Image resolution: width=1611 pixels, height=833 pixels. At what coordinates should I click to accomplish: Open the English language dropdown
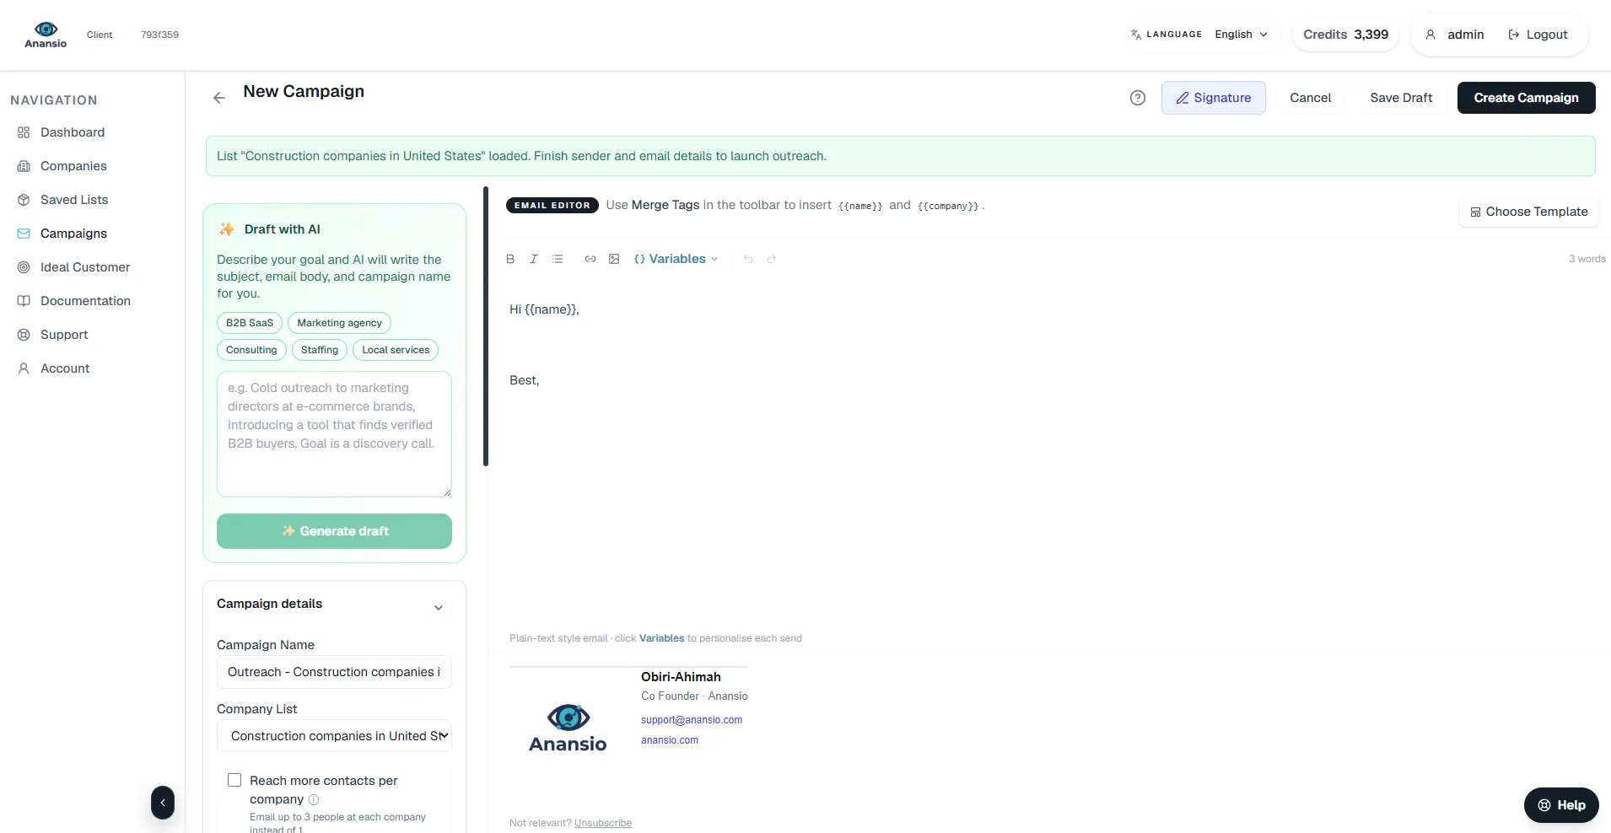click(x=1241, y=35)
